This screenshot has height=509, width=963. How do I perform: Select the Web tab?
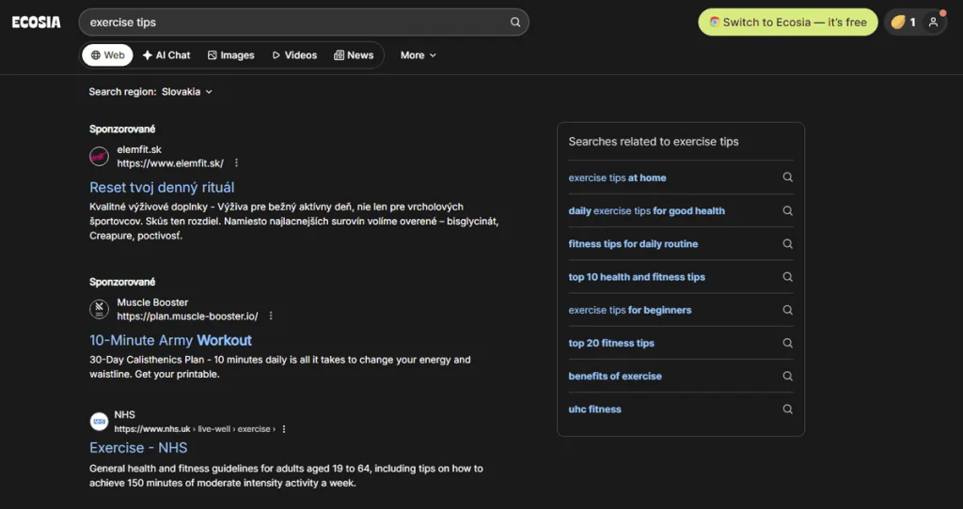(x=107, y=55)
